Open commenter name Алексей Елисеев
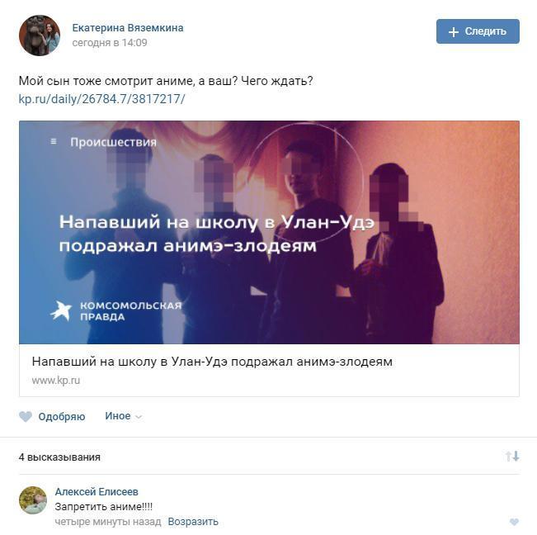537x535 pixels. click(x=97, y=492)
